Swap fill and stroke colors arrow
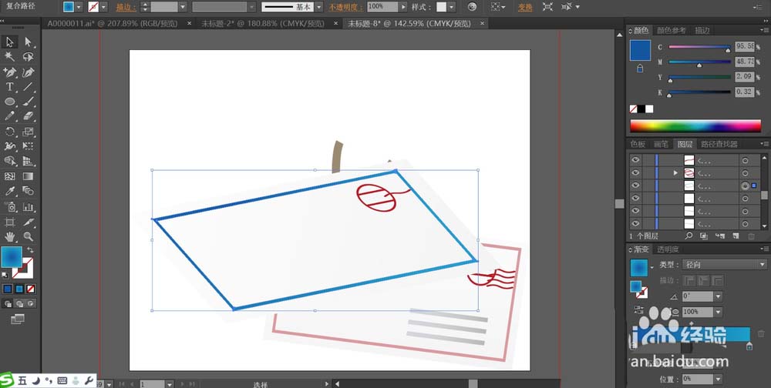Screen dimensions: 771x388 [x=30, y=250]
